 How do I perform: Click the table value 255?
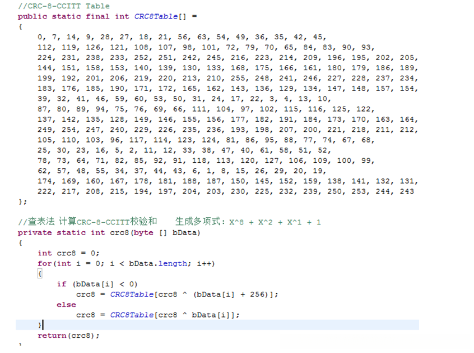[x=238, y=78]
